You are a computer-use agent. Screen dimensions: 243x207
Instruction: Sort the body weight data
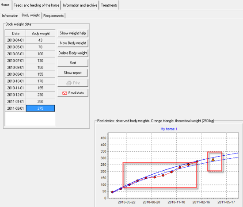pos(73,63)
